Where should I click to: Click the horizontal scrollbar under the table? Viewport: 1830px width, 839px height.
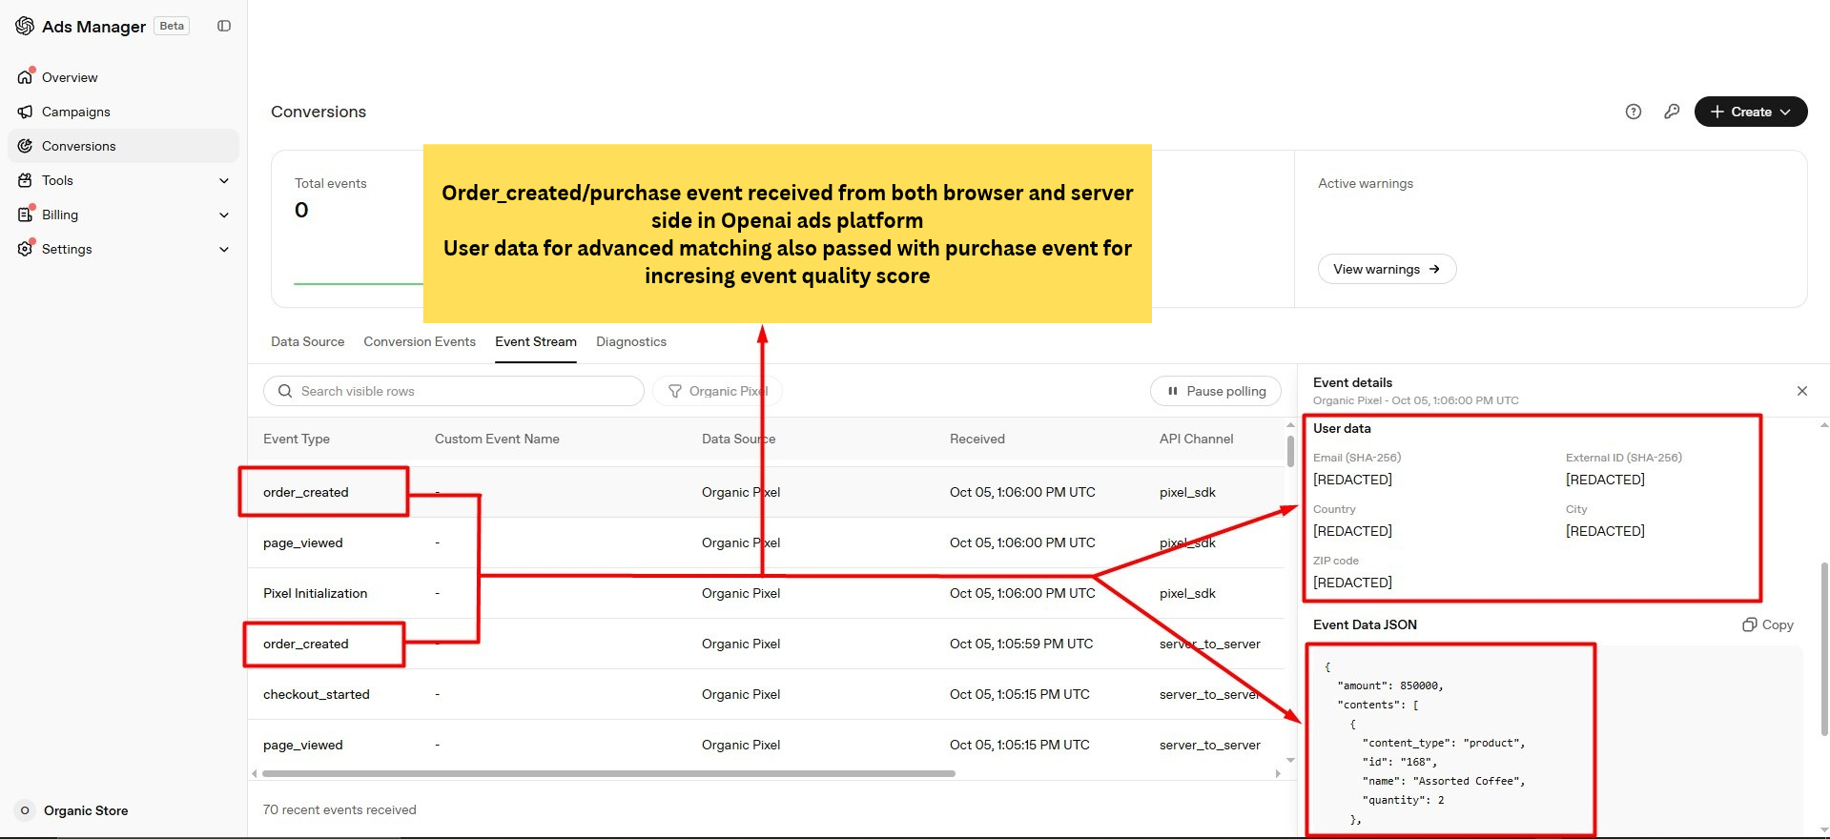pos(608,773)
